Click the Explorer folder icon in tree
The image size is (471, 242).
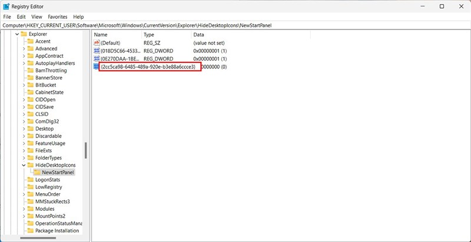(24, 34)
